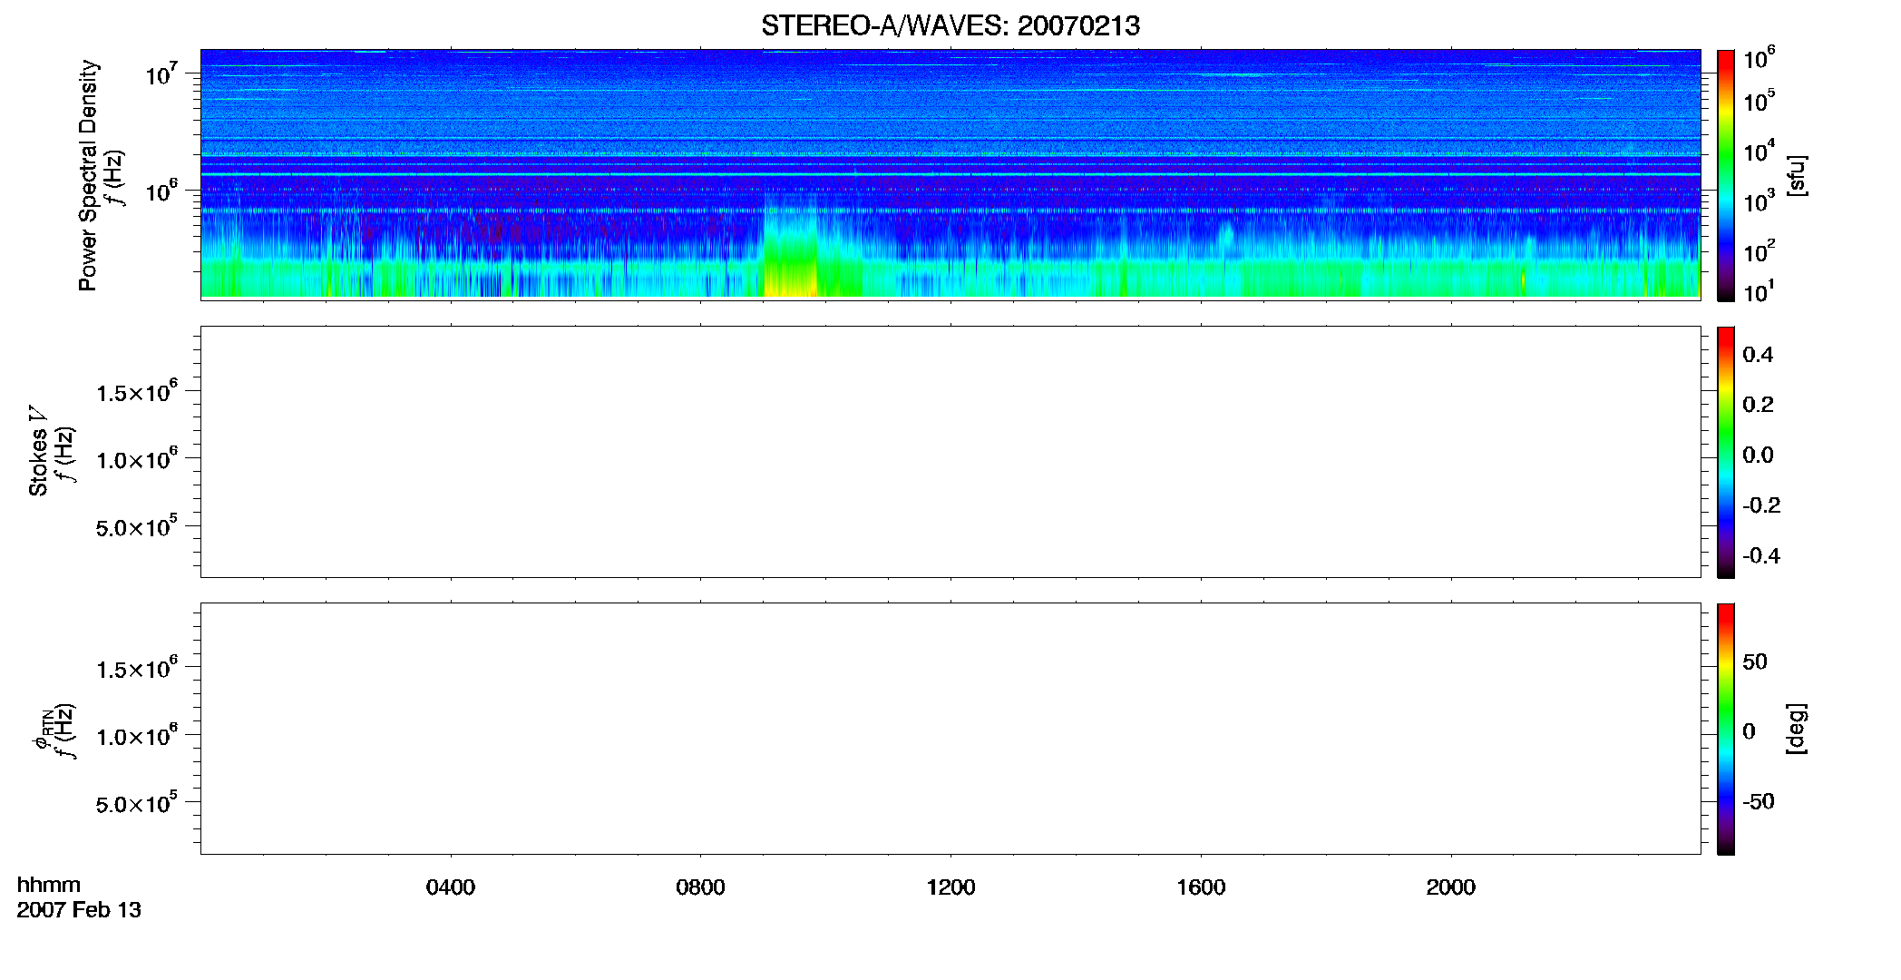Viewport: 1901px width, 980px height.
Task: Click the power spectral density colorbar
Action: tap(1725, 175)
